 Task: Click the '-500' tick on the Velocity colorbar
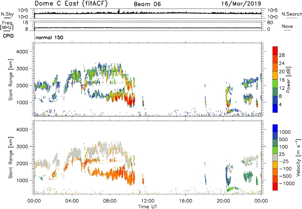tap(286, 176)
